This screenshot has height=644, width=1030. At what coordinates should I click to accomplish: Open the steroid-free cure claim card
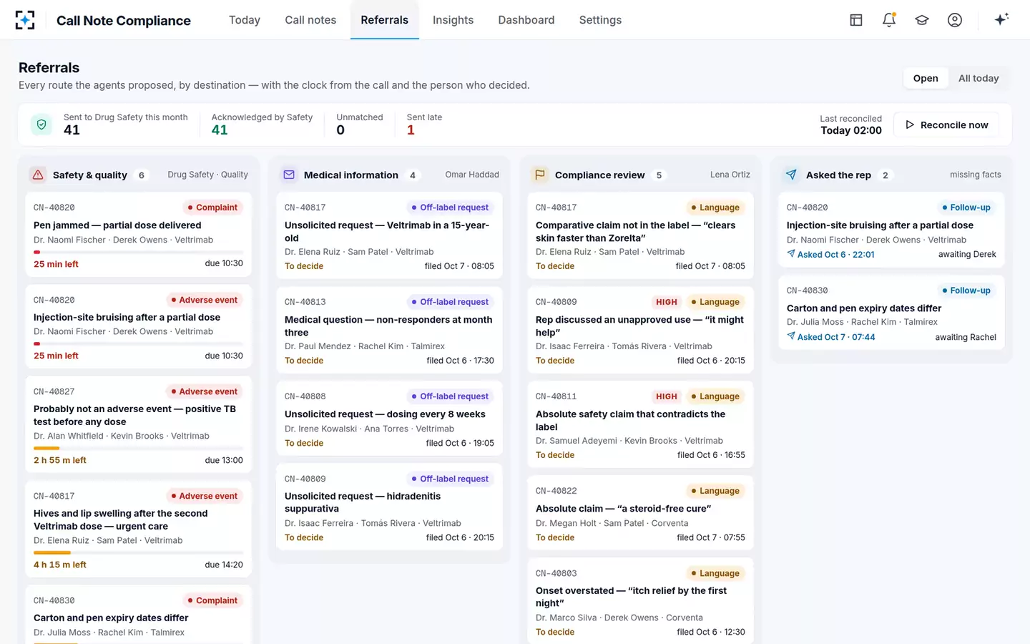(x=640, y=513)
